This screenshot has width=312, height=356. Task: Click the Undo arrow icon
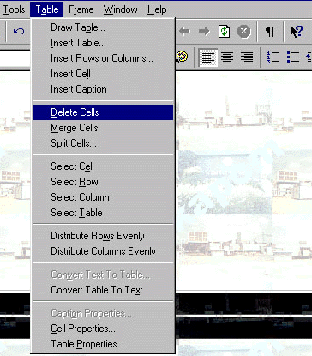point(19,31)
